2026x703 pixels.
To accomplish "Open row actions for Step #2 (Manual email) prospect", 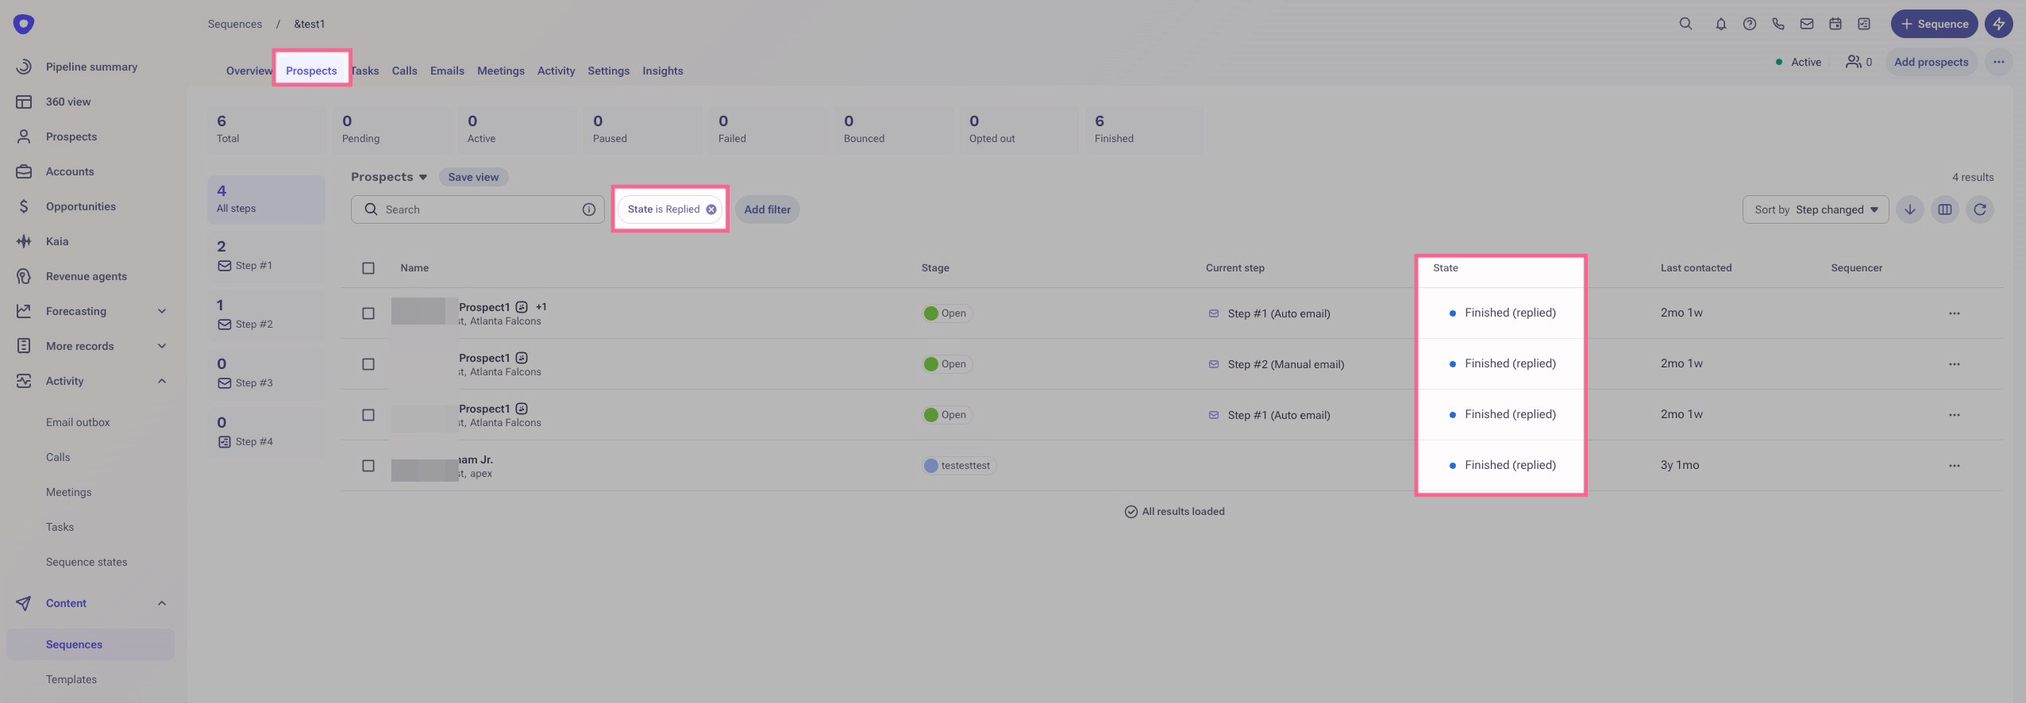I will 1954,364.
